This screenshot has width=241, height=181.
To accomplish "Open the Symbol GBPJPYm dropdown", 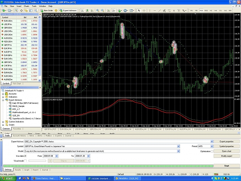I will 178,146.
